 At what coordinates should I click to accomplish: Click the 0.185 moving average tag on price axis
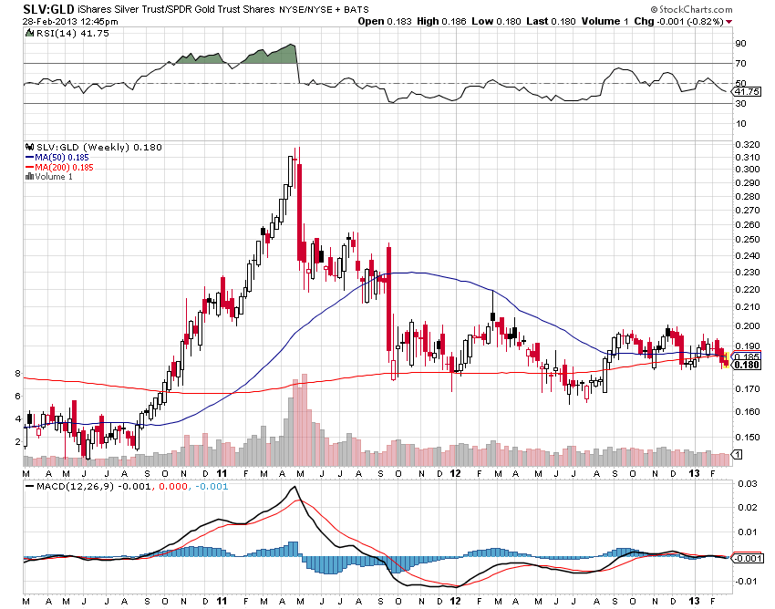coord(747,356)
